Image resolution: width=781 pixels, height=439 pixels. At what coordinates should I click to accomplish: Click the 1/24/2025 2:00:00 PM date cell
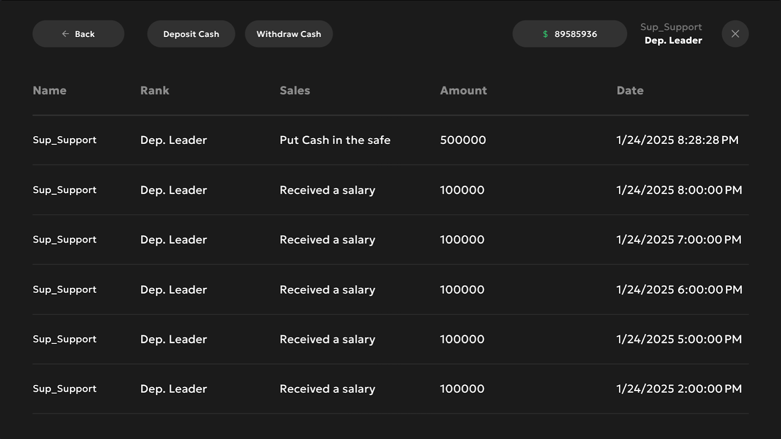point(679,389)
